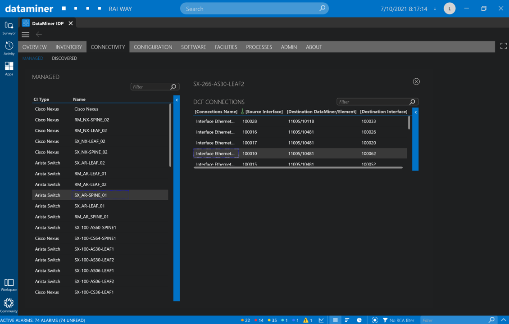Show the teal alarm count of 1

click(x=284, y=320)
